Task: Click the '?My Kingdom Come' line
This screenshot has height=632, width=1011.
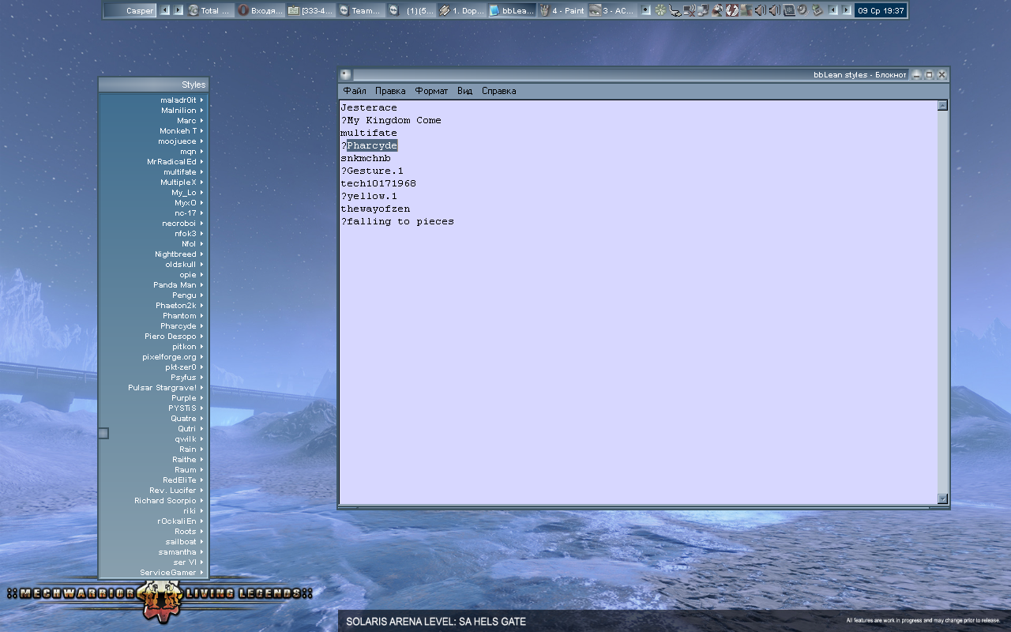Action: click(391, 120)
